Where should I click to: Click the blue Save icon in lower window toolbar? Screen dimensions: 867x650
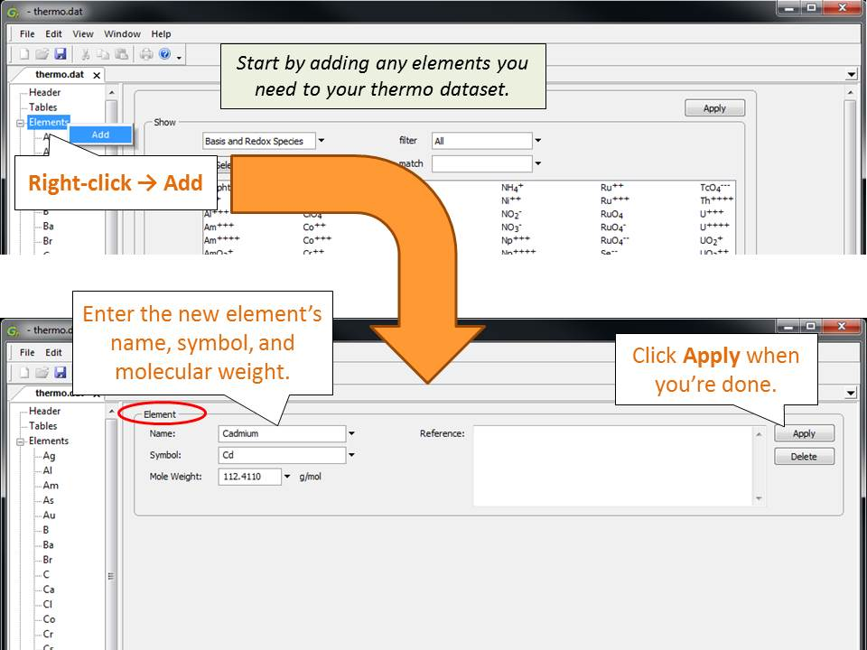61,372
